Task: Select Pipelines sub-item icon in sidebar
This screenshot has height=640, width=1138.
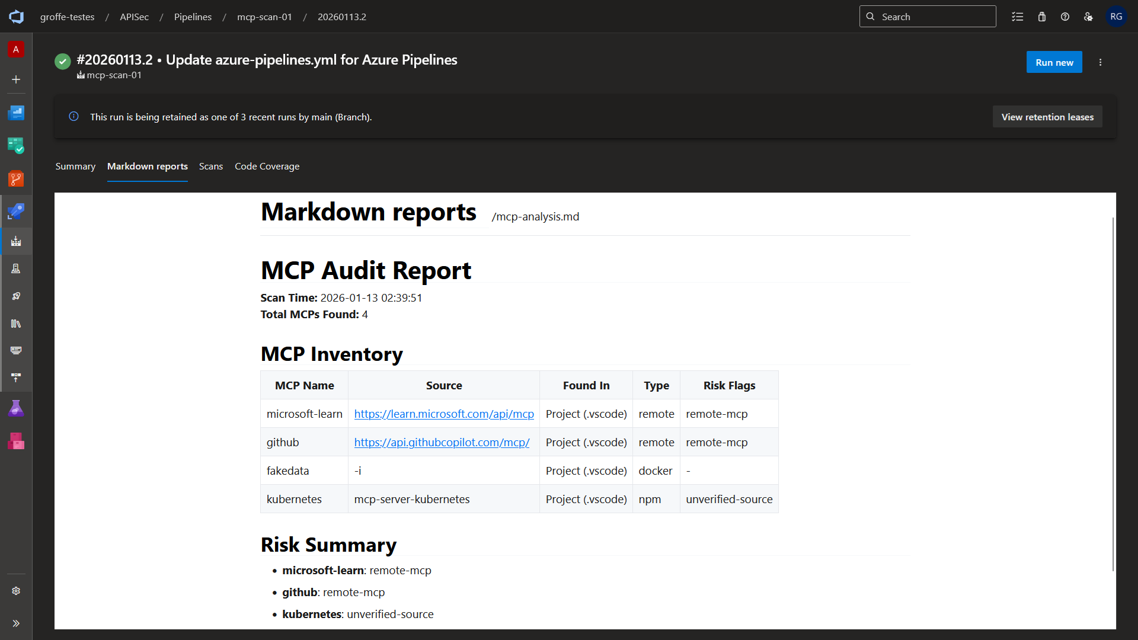Action: (16, 241)
